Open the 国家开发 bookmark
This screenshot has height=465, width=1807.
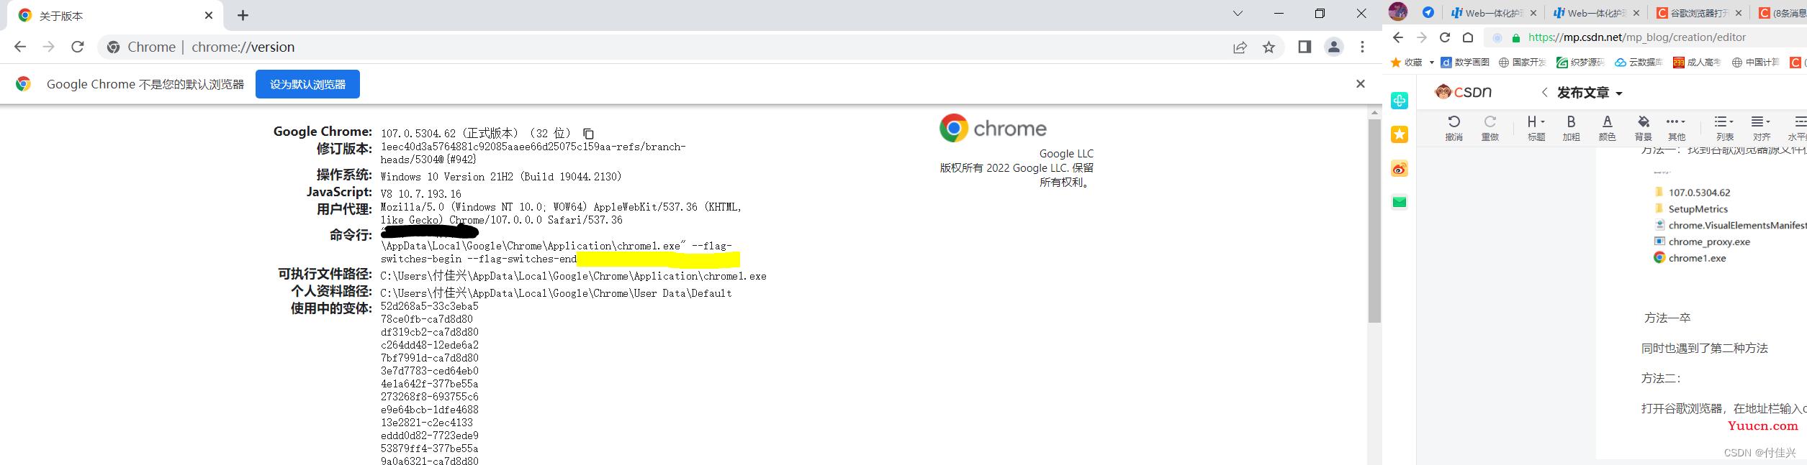pos(1523,63)
